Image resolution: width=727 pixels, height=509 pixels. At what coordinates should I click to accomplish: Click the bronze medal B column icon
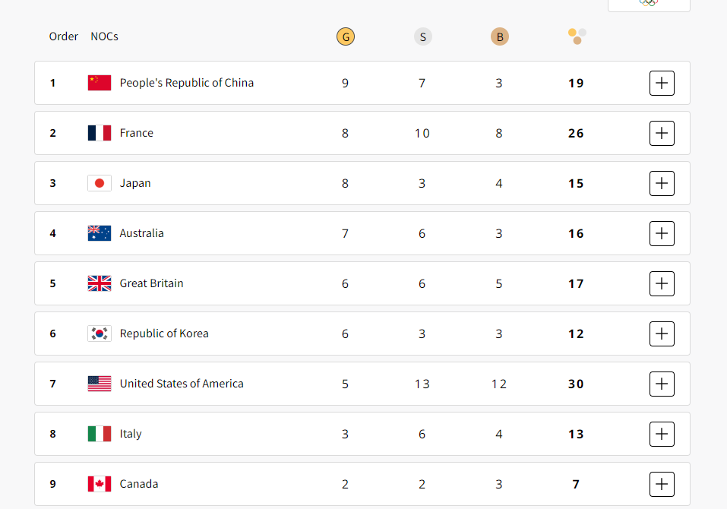point(500,36)
